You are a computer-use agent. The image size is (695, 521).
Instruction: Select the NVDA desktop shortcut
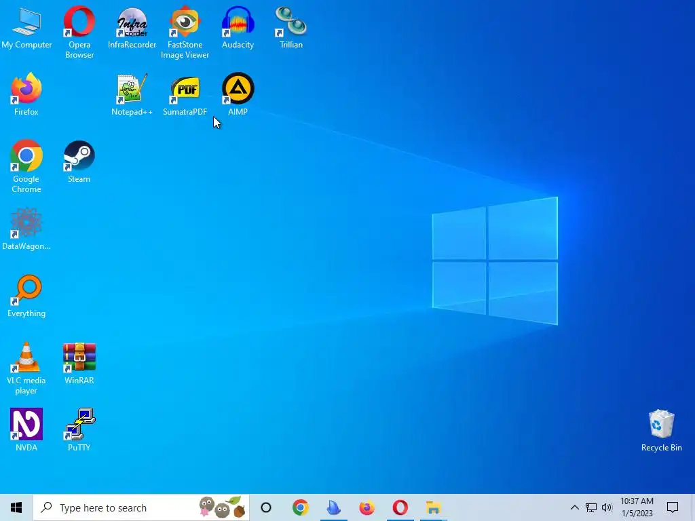point(26,429)
